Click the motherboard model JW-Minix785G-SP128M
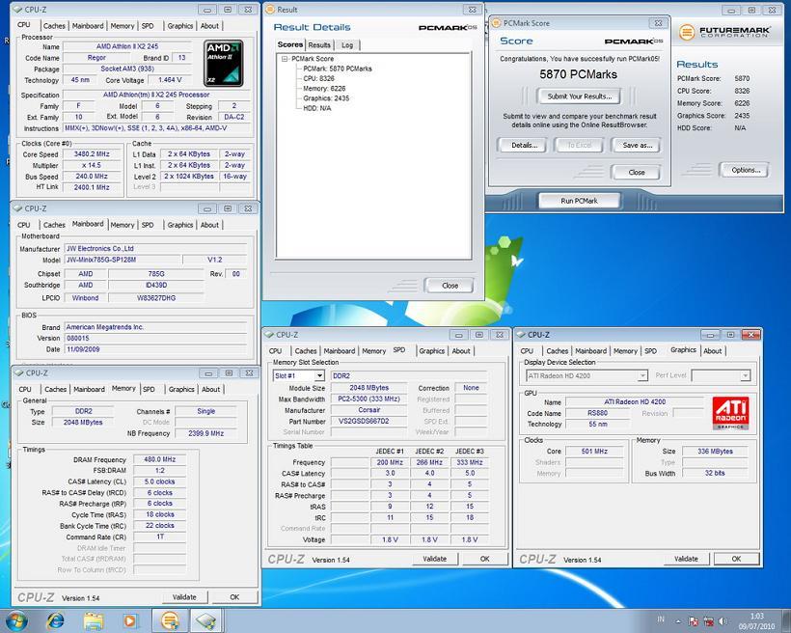The height and width of the screenshot is (633, 791). click(123, 260)
